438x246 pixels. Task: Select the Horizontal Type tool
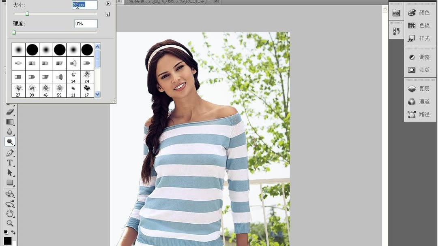(x=10, y=163)
